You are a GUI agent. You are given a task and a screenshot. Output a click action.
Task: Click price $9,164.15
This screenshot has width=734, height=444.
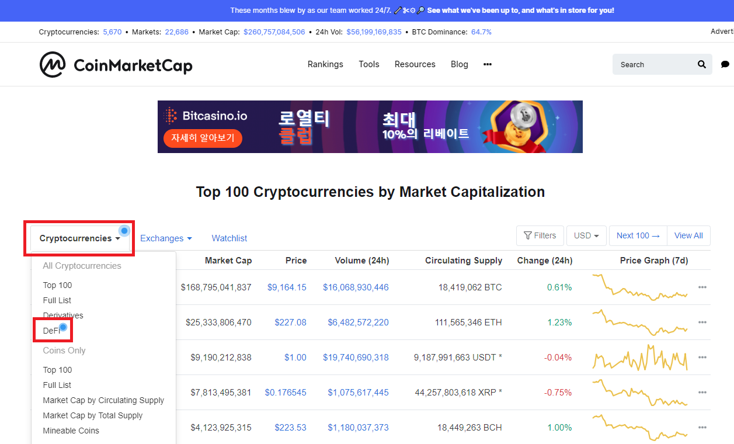pos(287,287)
